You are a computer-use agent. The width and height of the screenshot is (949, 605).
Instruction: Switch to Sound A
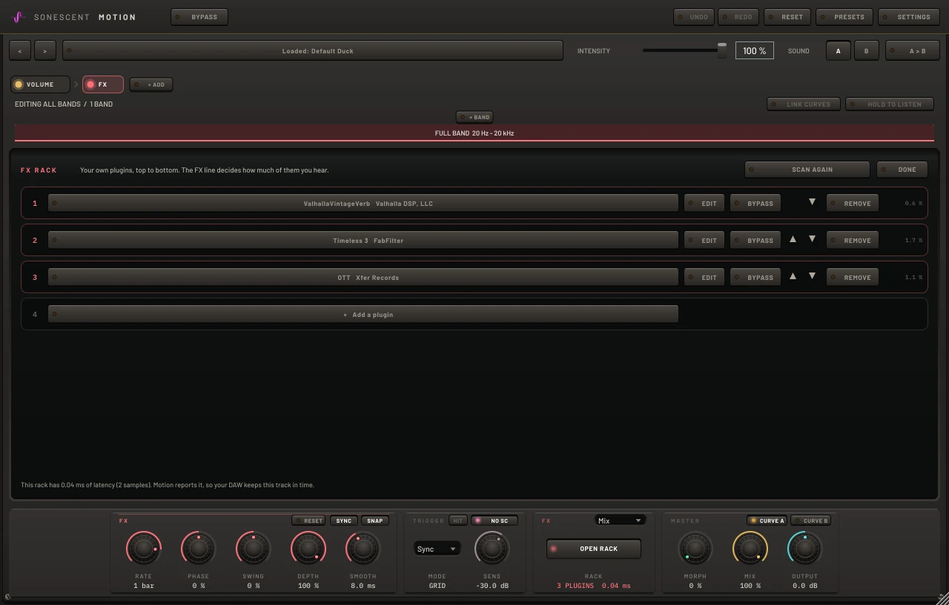[839, 51]
